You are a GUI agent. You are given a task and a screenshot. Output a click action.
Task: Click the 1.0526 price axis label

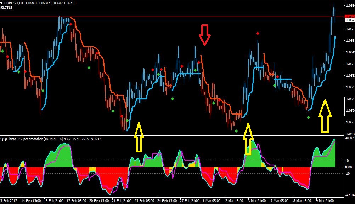[x=350, y=111]
